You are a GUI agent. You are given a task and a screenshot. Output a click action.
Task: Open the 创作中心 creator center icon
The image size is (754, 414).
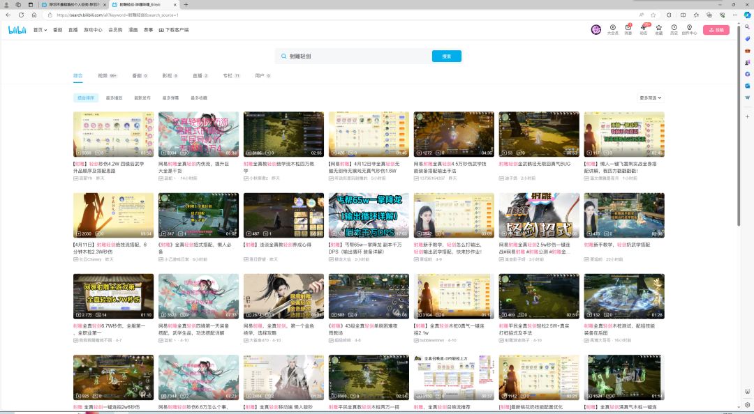pos(689,30)
